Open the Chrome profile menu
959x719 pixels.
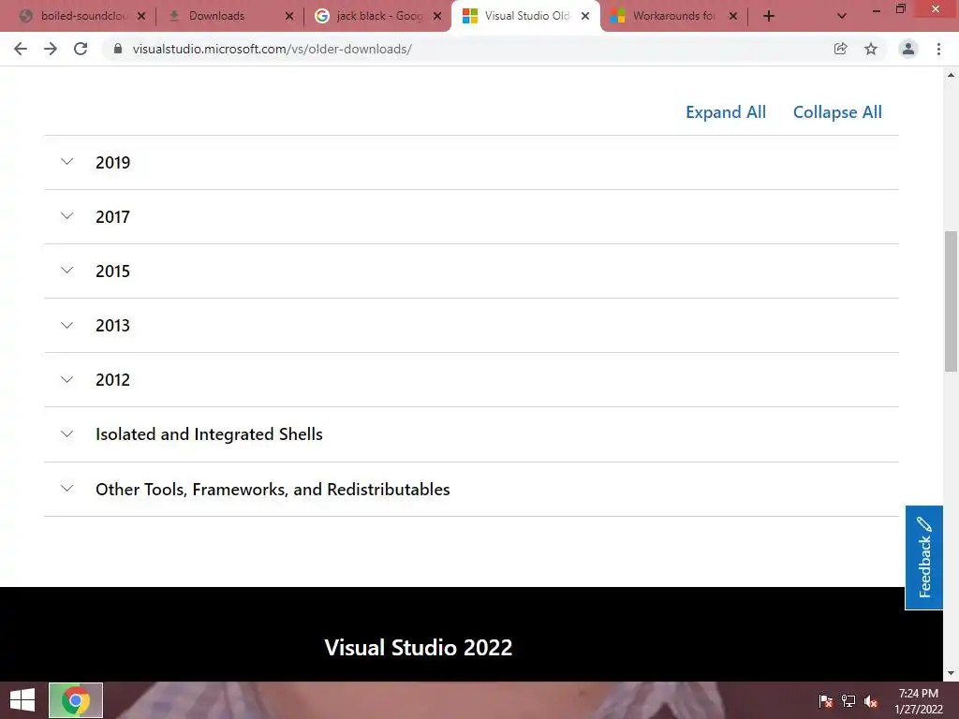pos(908,49)
